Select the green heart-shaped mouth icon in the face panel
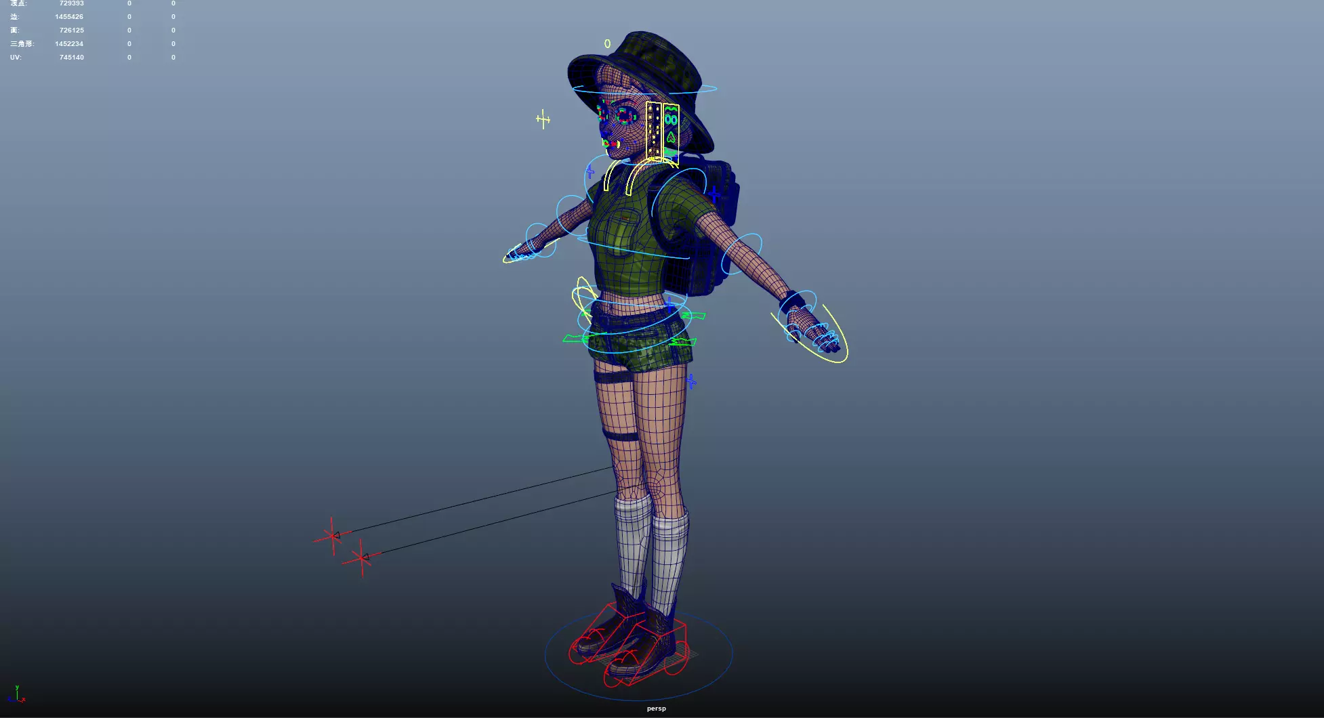This screenshot has width=1324, height=718. pyautogui.click(x=671, y=138)
